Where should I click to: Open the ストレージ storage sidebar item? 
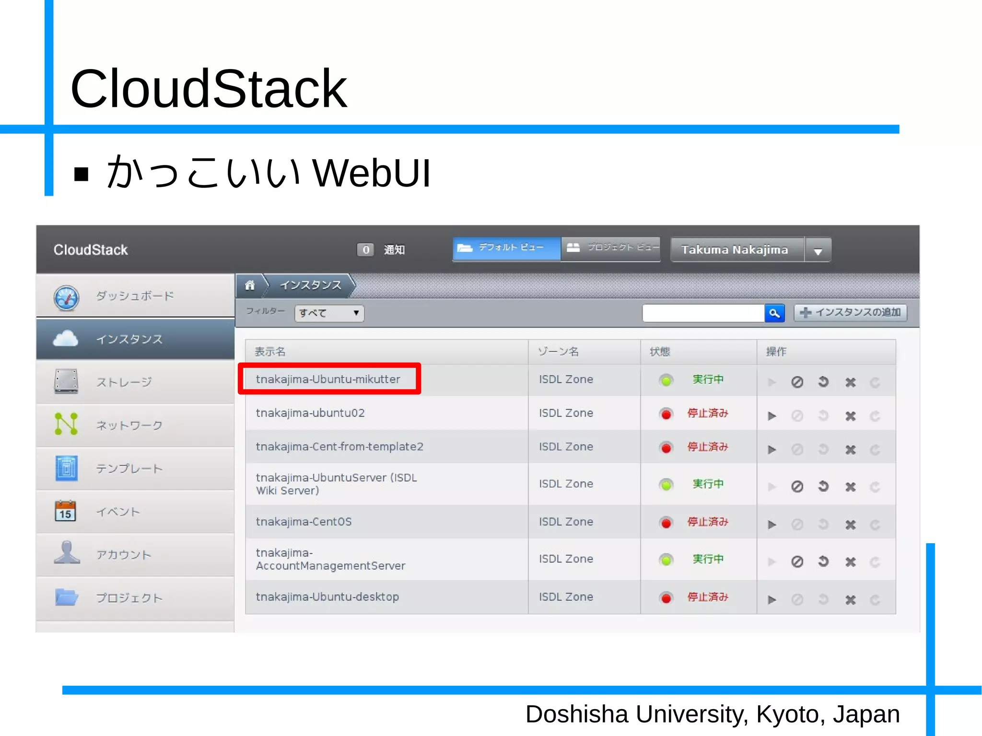point(135,382)
